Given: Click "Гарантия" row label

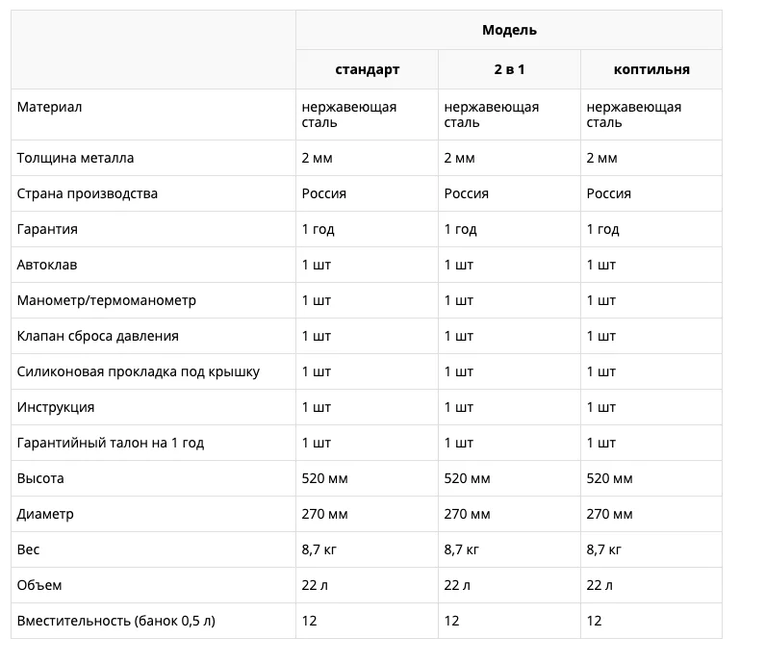Looking at the screenshot, I should point(47,229).
